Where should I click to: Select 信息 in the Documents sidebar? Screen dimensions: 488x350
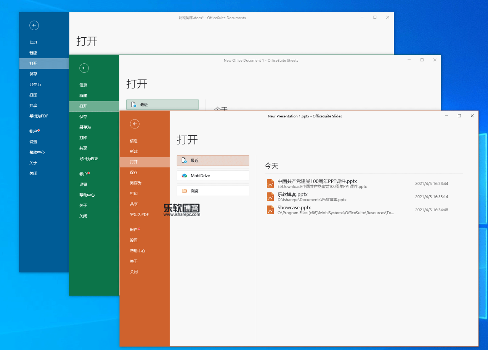coord(34,43)
